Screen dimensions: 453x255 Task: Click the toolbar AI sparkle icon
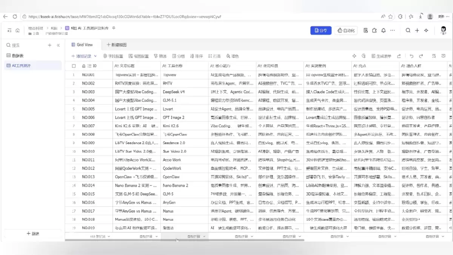[x=354, y=56]
